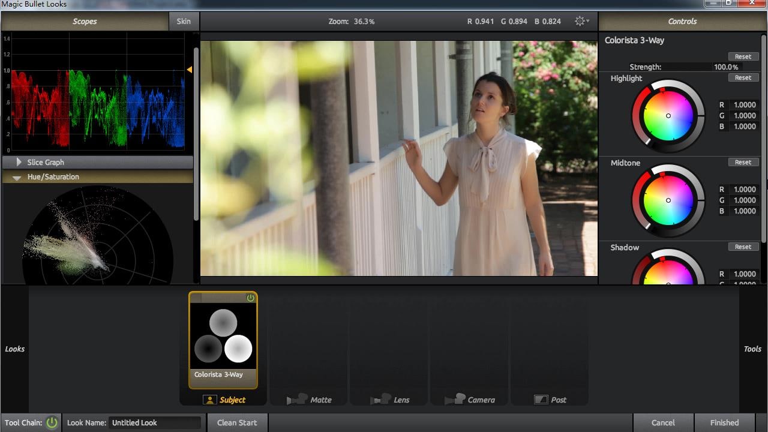Click the R 0.941 readout
The width and height of the screenshot is (768, 432).
tap(481, 22)
